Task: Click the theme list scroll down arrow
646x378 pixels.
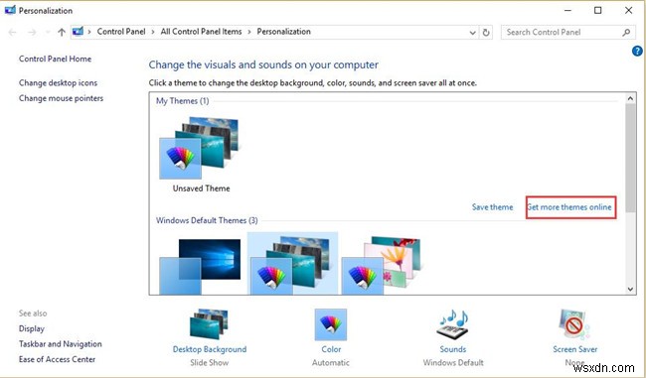Action: [x=630, y=289]
